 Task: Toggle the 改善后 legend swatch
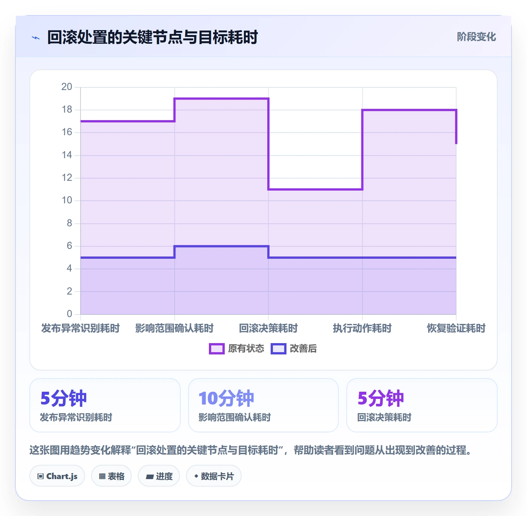[279, 349]
